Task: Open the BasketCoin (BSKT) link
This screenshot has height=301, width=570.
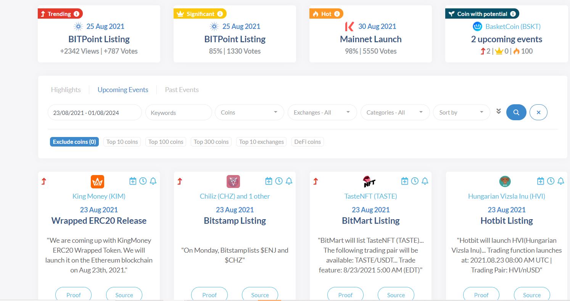Action: [x=513, y=27]
